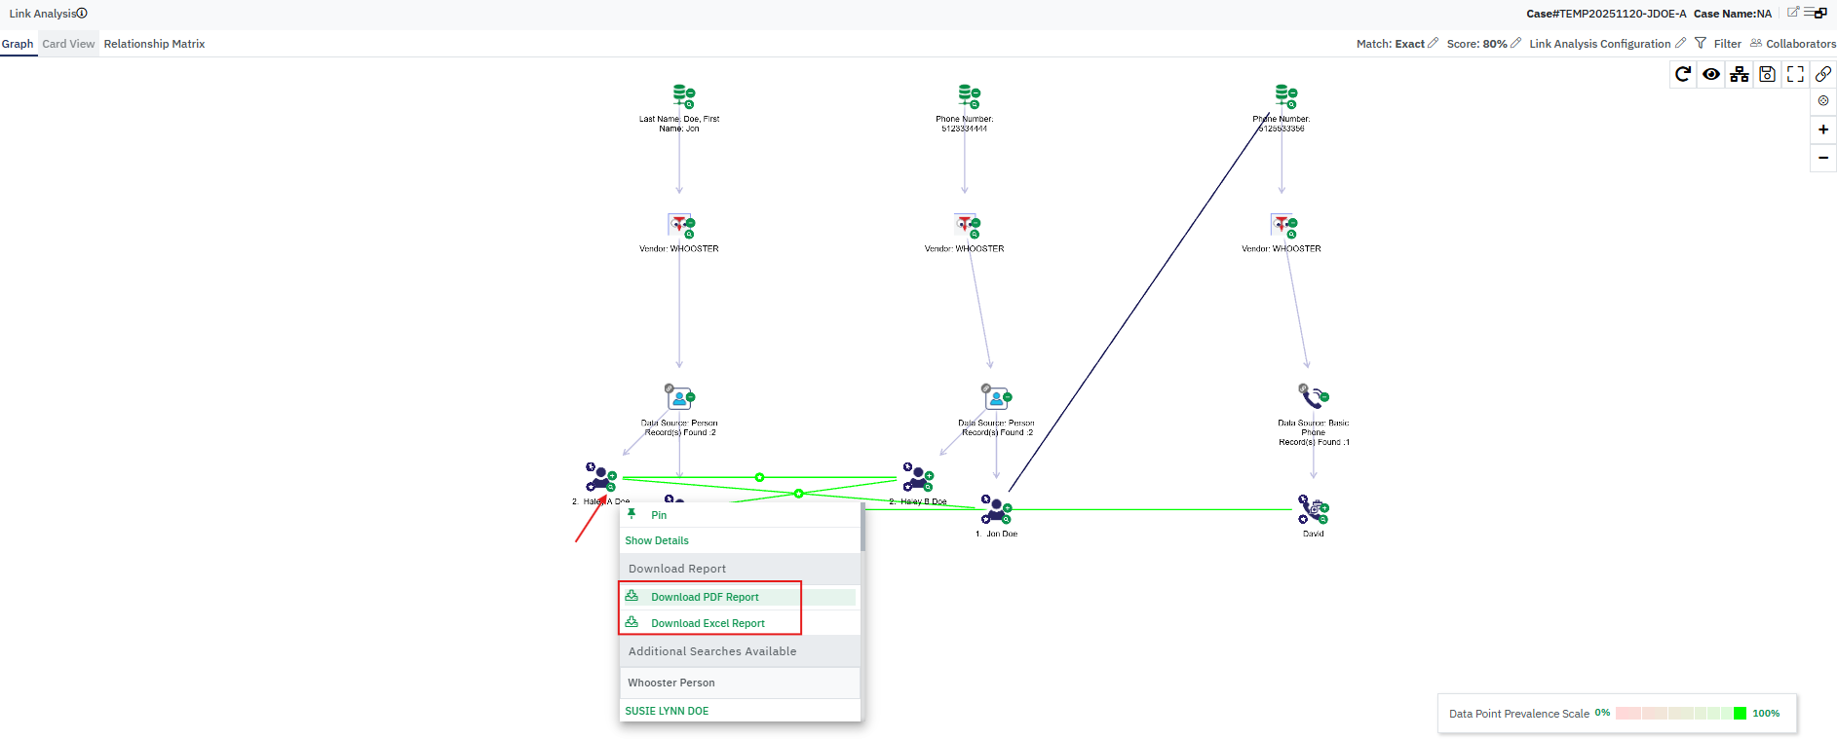The height and width of the screenshot is (739, 1837).
Task: Choose Download Excel Report menu entry
Action: 708,623
